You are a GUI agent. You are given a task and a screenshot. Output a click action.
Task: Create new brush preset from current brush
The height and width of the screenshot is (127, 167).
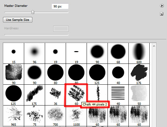click(161, 14)
